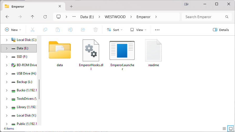Go up one folder level
235x132 pixels.
click(33, 17)
